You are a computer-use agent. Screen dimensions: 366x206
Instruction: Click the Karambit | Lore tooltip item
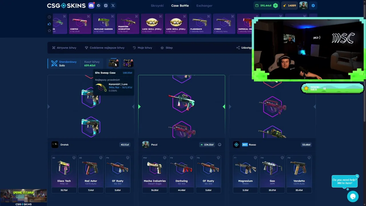(114, 87)
